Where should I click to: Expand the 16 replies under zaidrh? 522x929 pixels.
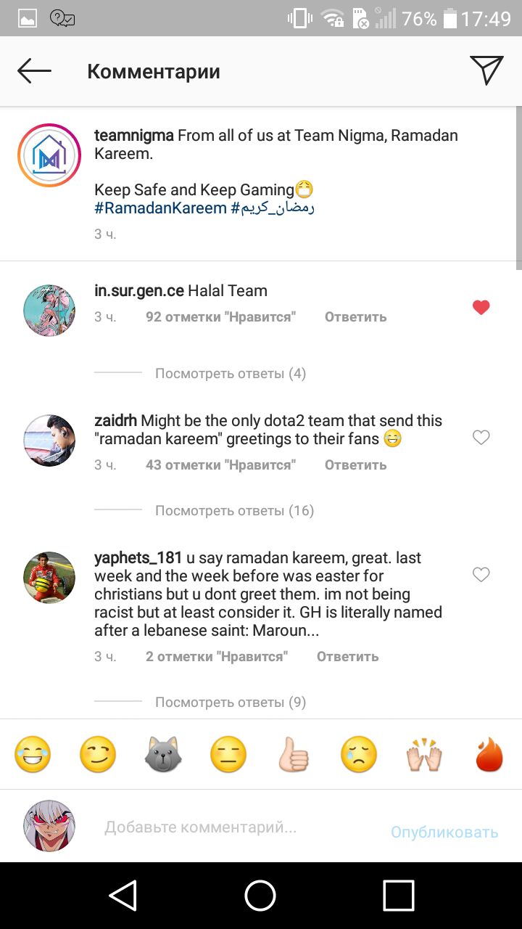click(235, 511)
